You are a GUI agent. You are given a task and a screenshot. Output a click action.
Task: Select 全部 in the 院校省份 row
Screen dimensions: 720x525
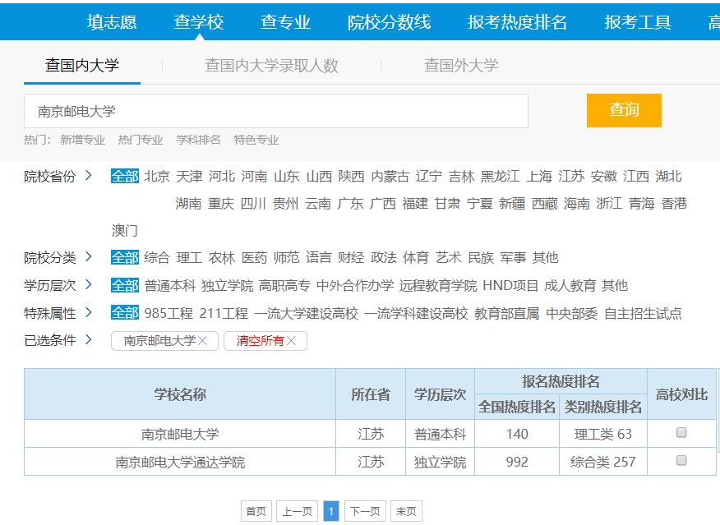click(124, 176)
